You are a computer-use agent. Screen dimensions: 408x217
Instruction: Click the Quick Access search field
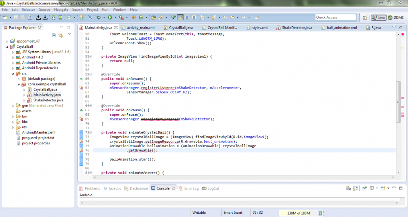coord(335,17)
